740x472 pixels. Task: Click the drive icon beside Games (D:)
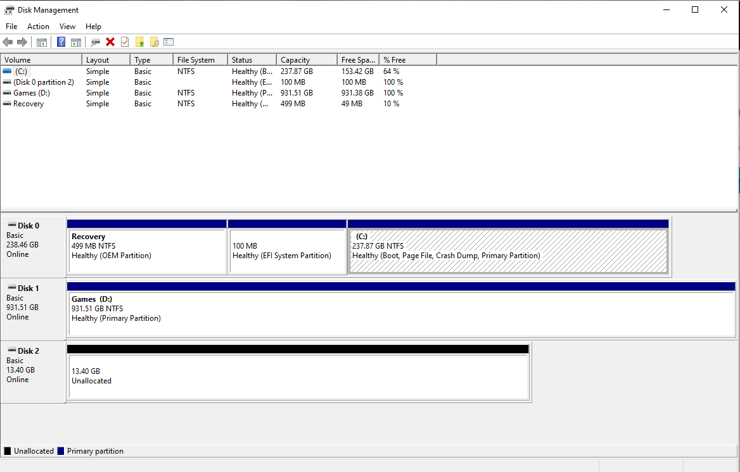pos(7,93)
